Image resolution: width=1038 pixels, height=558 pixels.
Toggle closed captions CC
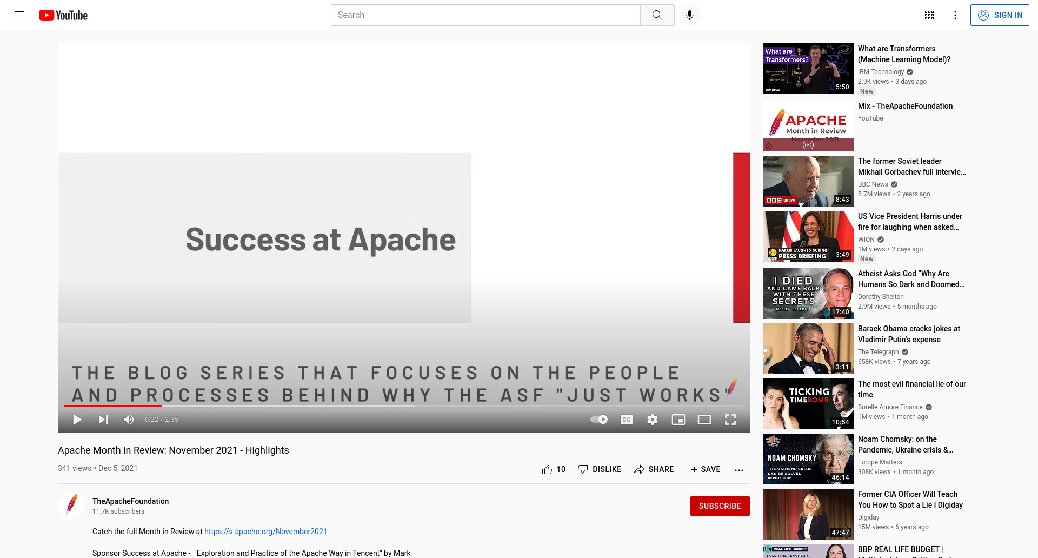[x=627, y=420]
